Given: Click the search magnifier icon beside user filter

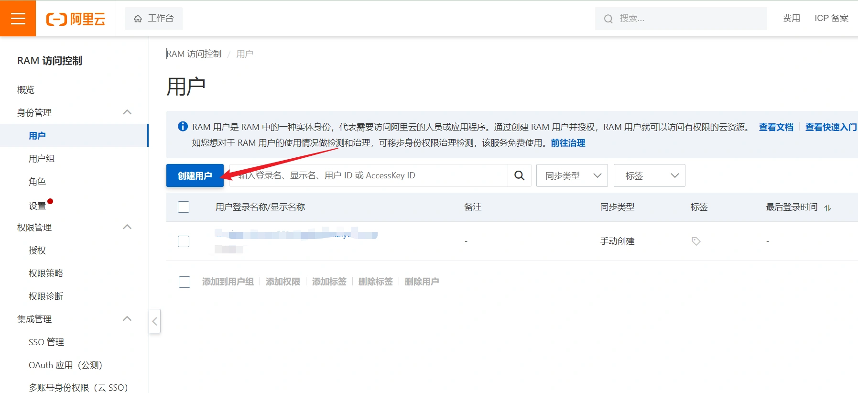Looking at the screenshot, I should (519, 175).
